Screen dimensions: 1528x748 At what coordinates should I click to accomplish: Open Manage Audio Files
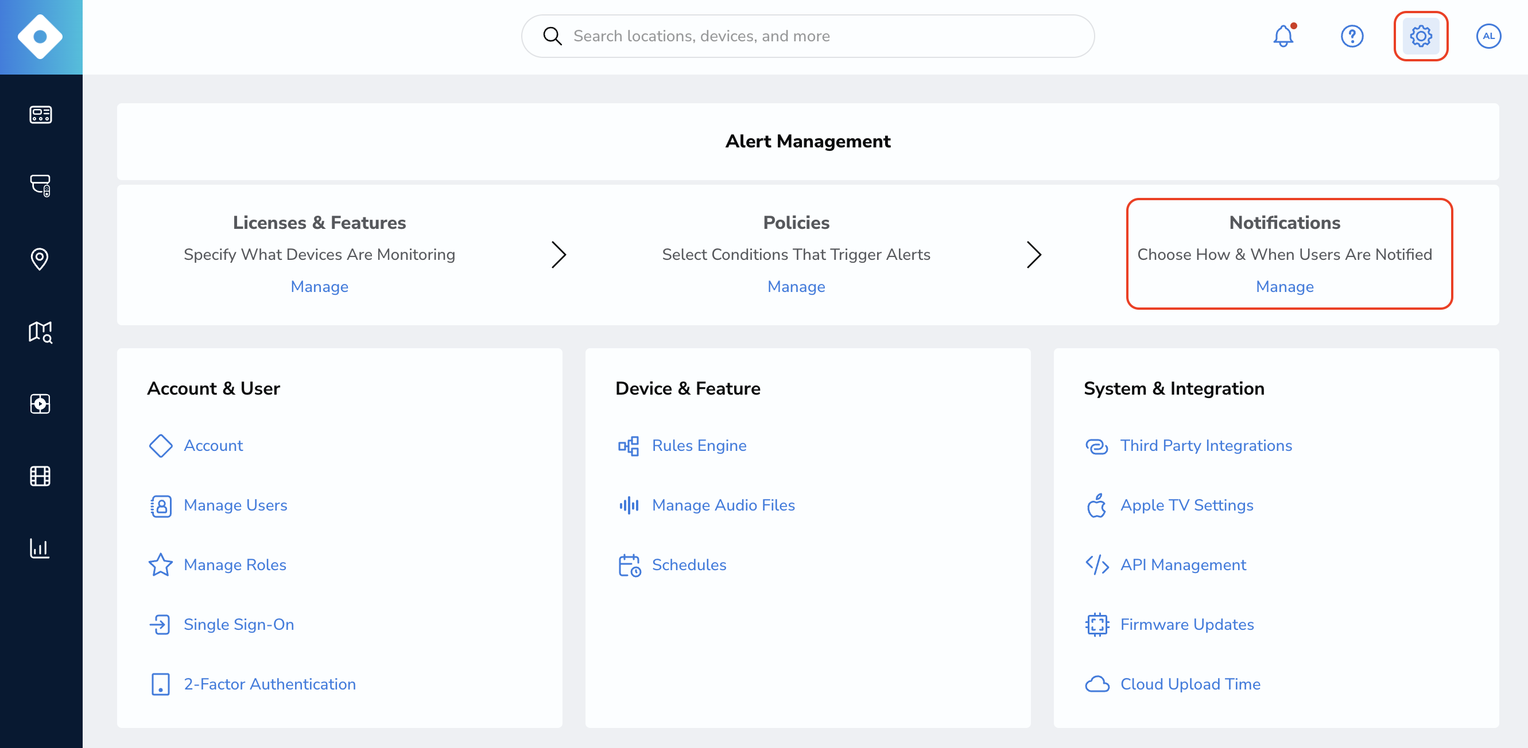pyautogui.click(x=724, y=505)
